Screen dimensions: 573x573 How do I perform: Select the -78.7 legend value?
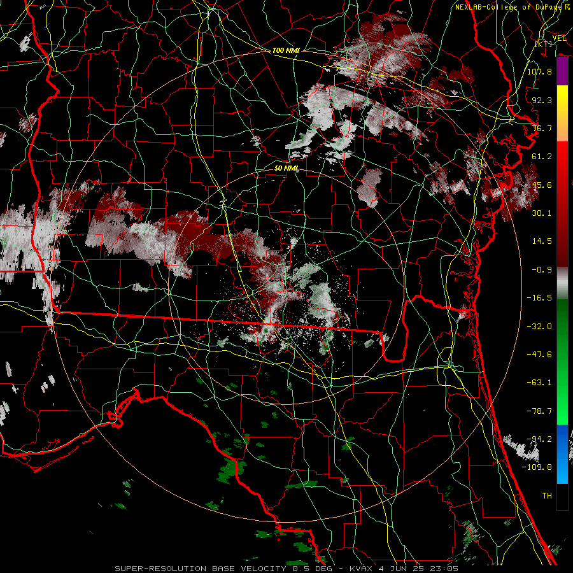(x=539, y=411)
